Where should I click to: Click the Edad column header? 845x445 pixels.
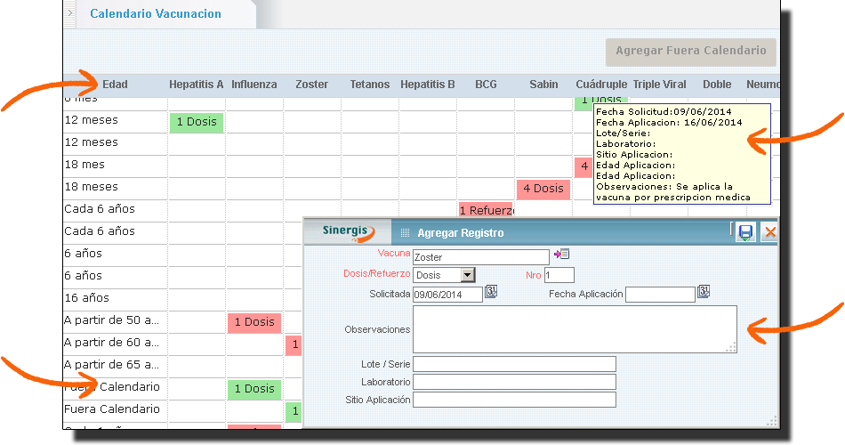[x=115, y=85]
